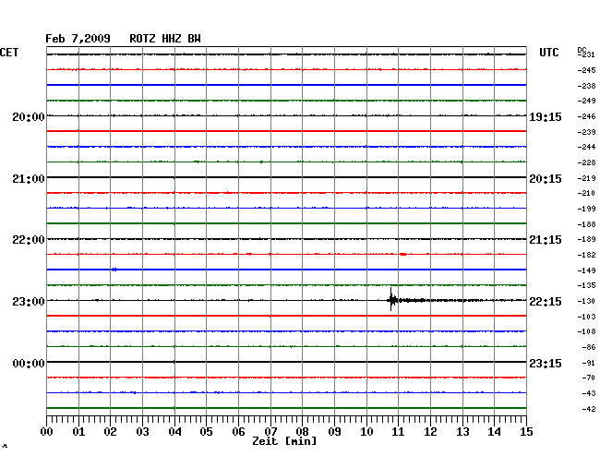600x456 pixels.
Task: Click the "22:15" UTC time label
Action: click(546, 302)
